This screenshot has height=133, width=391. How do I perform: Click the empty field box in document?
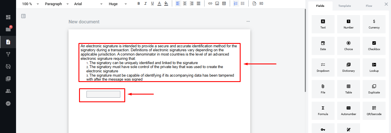[x=103, y=94]
